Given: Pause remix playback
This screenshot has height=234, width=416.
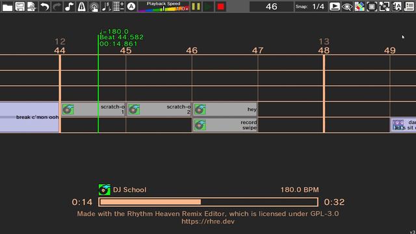Looking at the screenshot, I should [196, 6].
